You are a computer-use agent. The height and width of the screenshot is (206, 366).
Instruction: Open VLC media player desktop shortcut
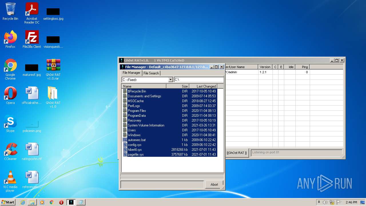point(10,181)
